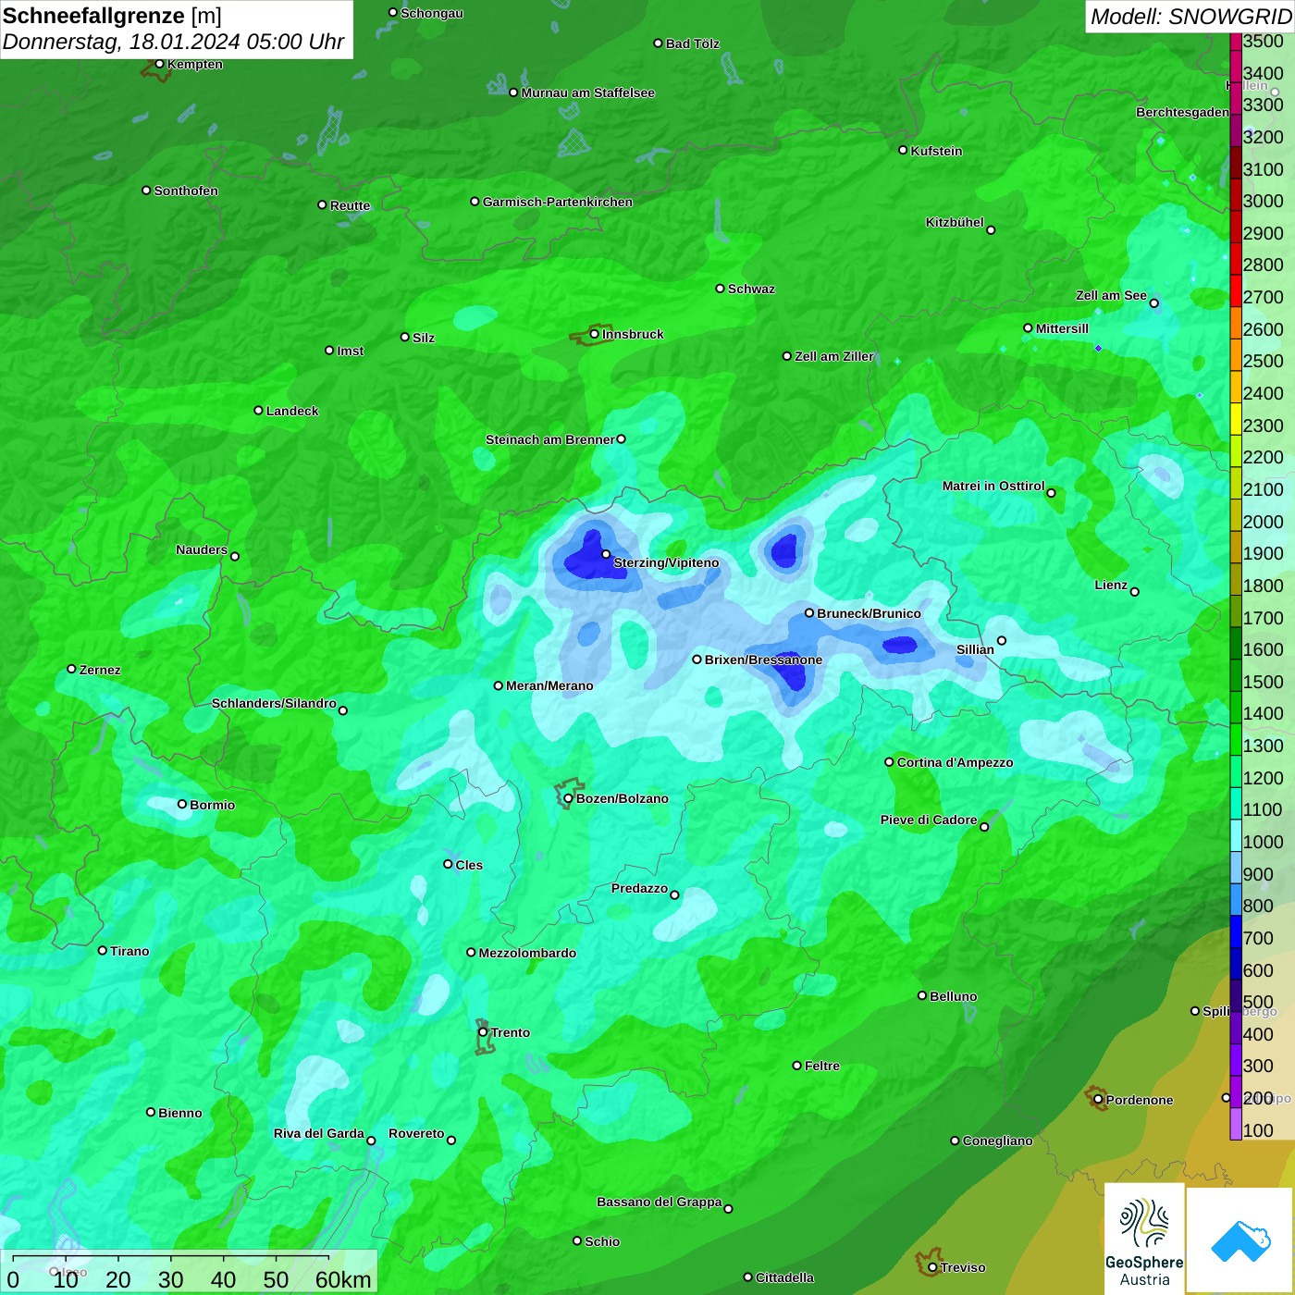Select the Treviso city marker dot

click(x=932, y=1267)
